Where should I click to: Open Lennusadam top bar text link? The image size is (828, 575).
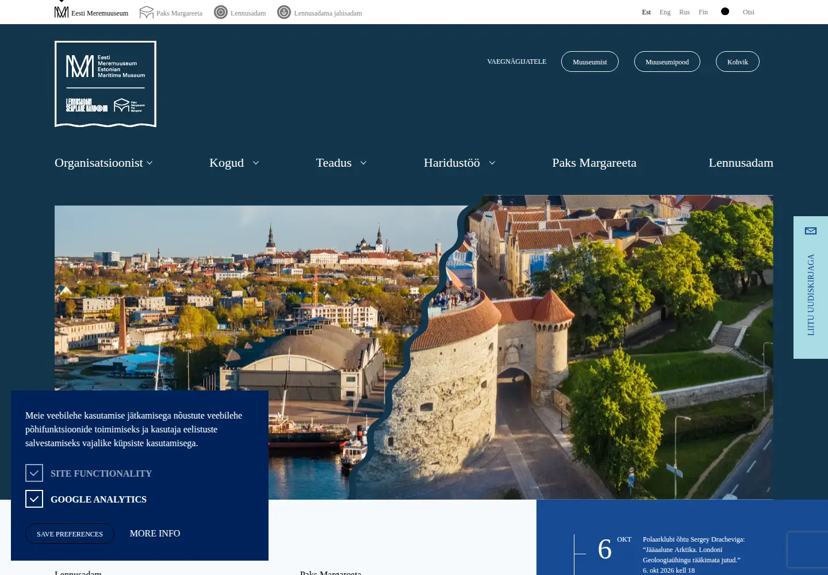point(248,13)
